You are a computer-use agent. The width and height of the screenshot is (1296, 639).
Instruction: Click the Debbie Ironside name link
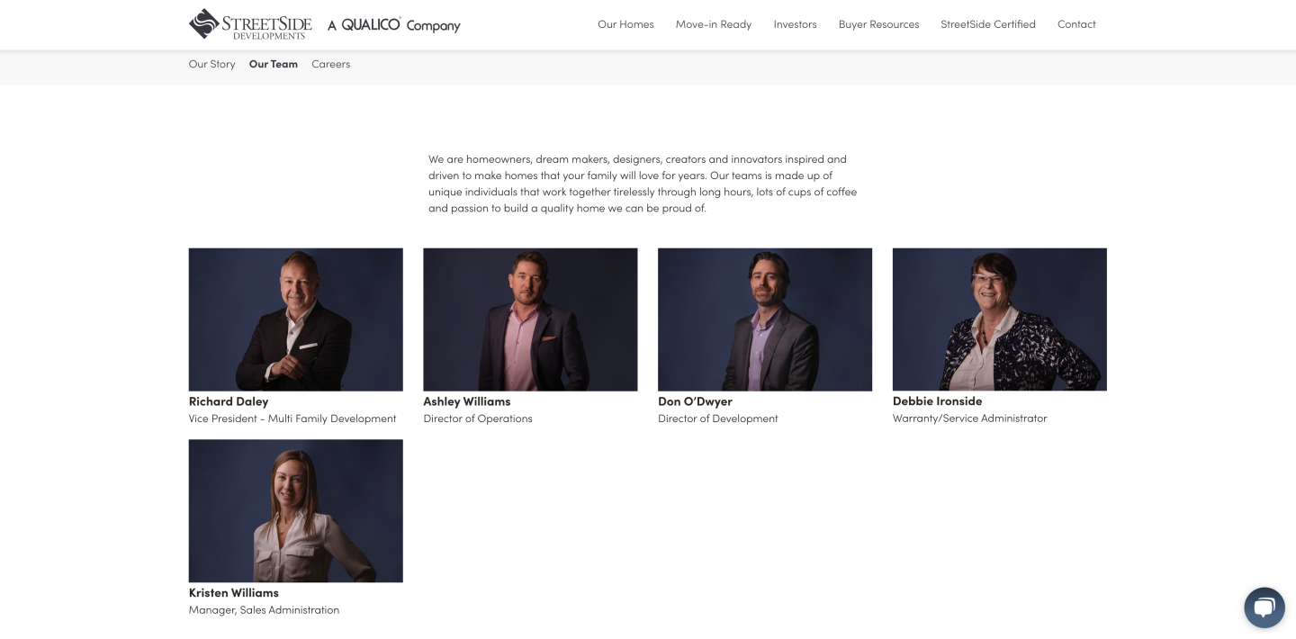(937, 401)
